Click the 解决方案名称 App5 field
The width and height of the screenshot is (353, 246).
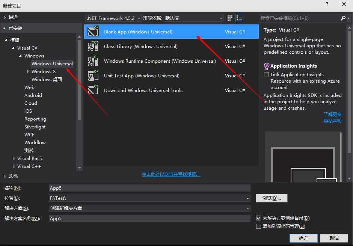click(149, 218)
